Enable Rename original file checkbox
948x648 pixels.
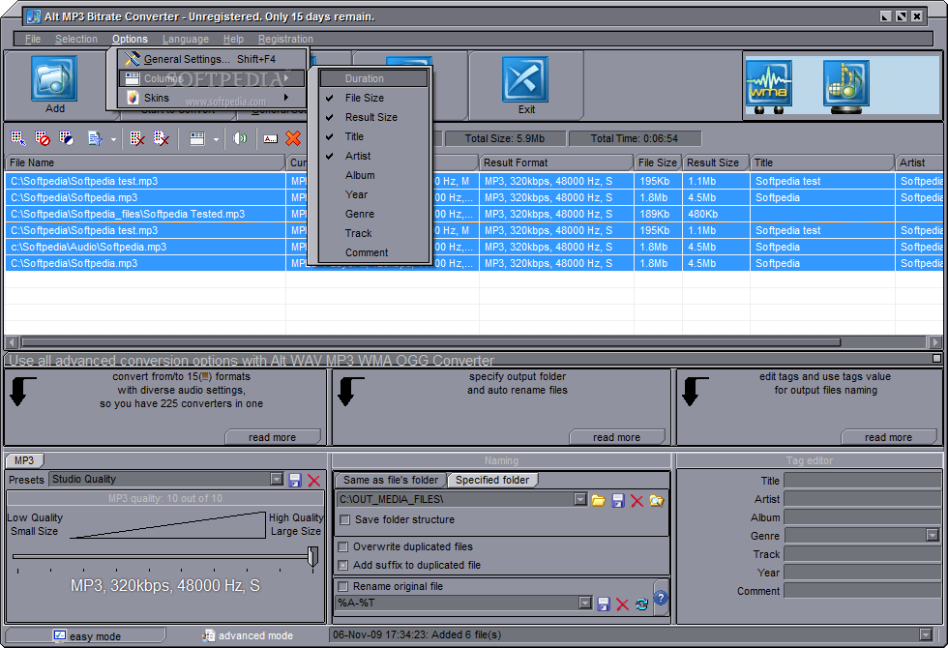coord(343,586)
